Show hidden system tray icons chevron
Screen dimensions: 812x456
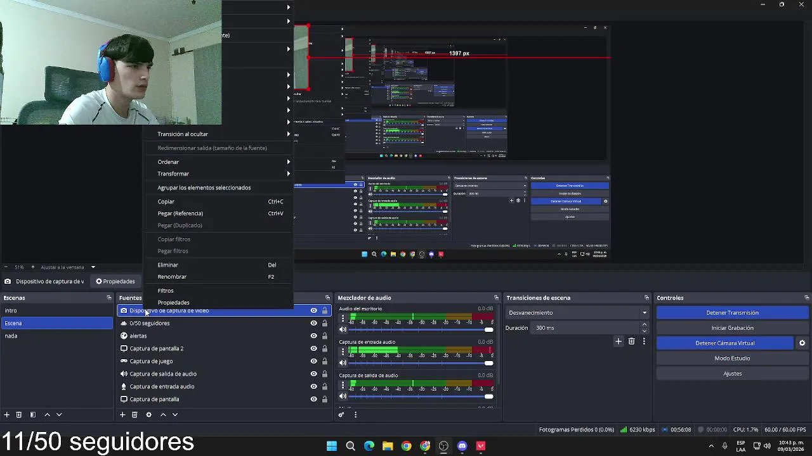point(711,446)
